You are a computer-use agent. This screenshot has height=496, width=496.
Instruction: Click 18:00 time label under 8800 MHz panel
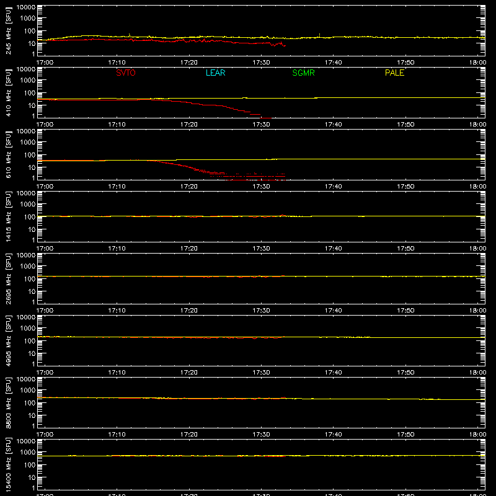(x=477, y=435)
